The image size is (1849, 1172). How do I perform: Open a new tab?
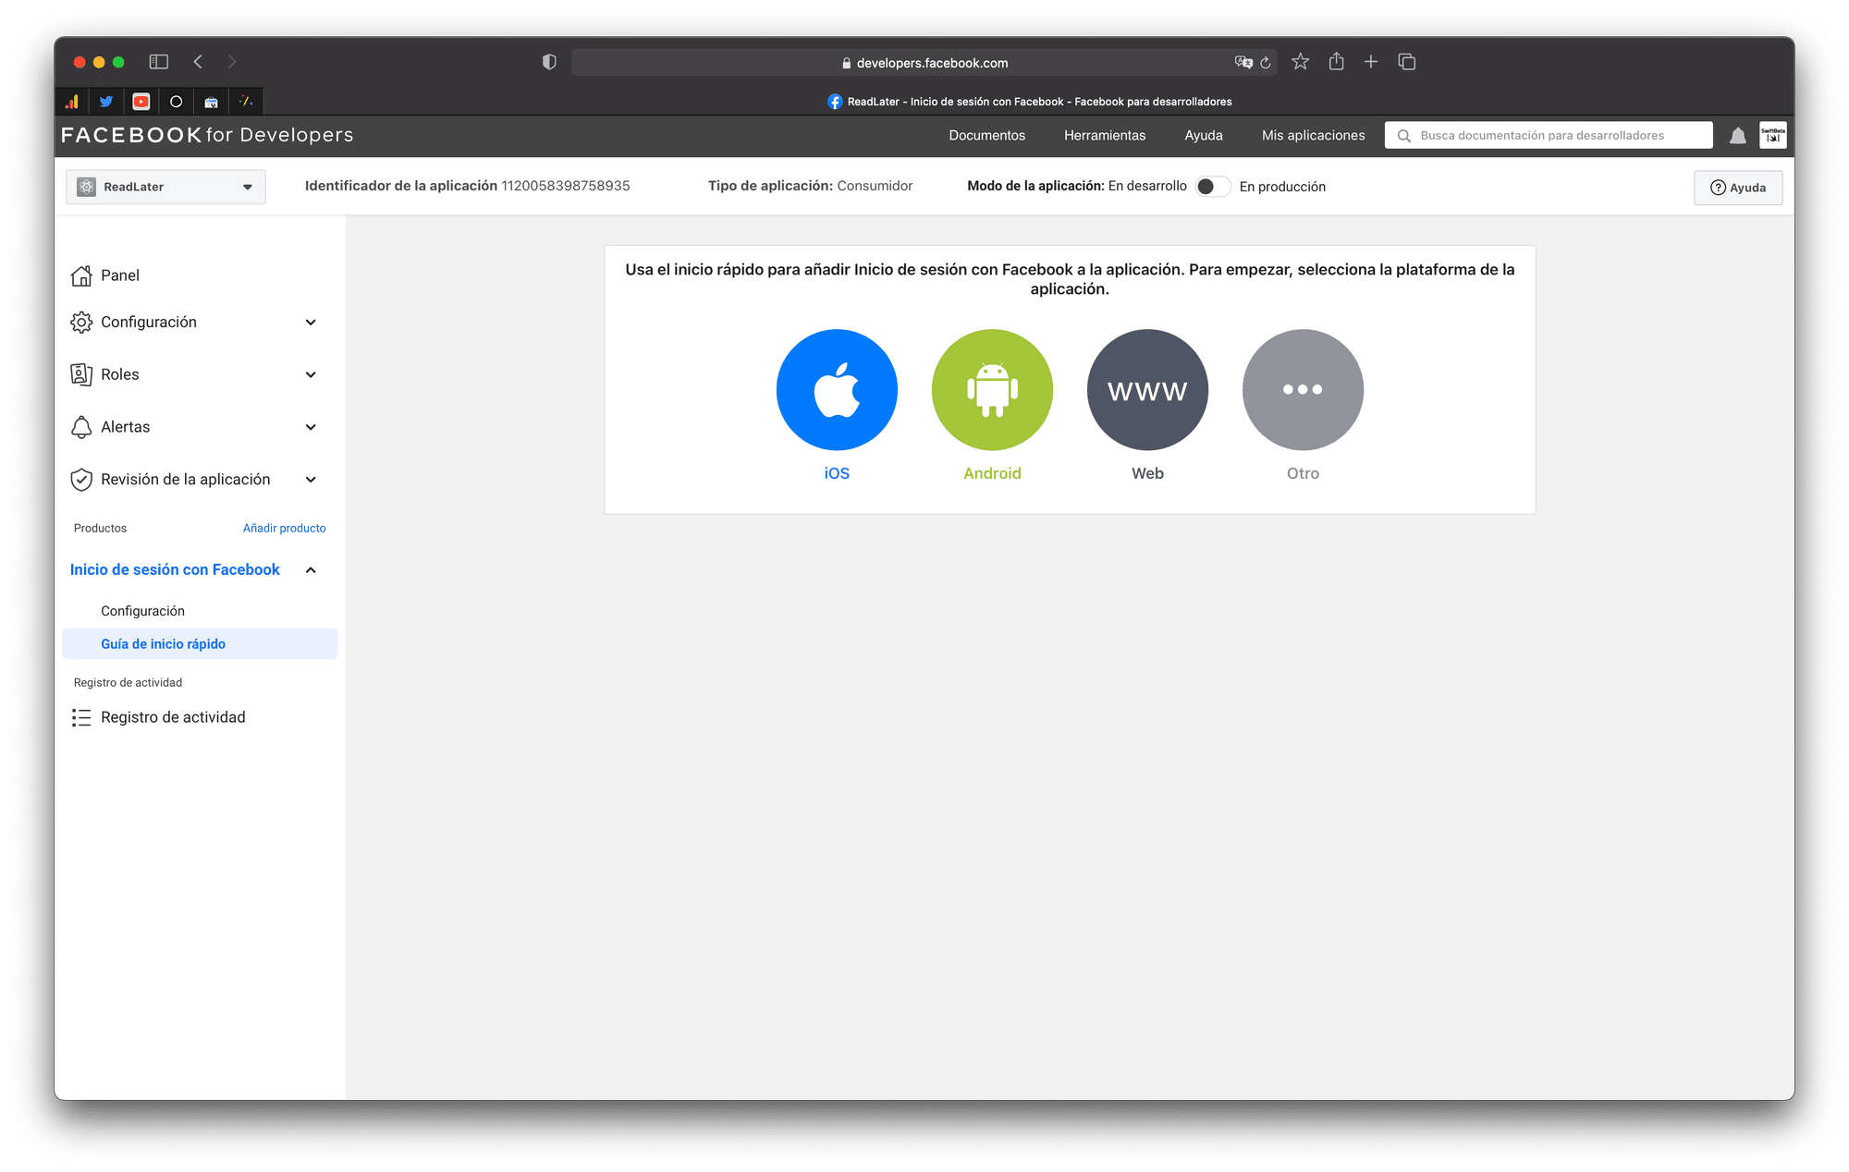click(1371, 62)
